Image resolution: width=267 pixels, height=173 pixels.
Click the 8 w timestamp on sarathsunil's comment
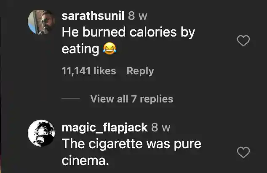click(137, 16)
